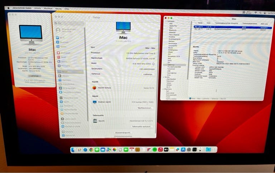Image resolution: width=275 pixels, height=173 pixels.
Task: Open the Ohje menu
Action: [x=67, y=9]
